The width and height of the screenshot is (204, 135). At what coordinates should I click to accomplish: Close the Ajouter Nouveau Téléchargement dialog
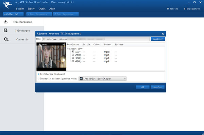tap(163, 34)
